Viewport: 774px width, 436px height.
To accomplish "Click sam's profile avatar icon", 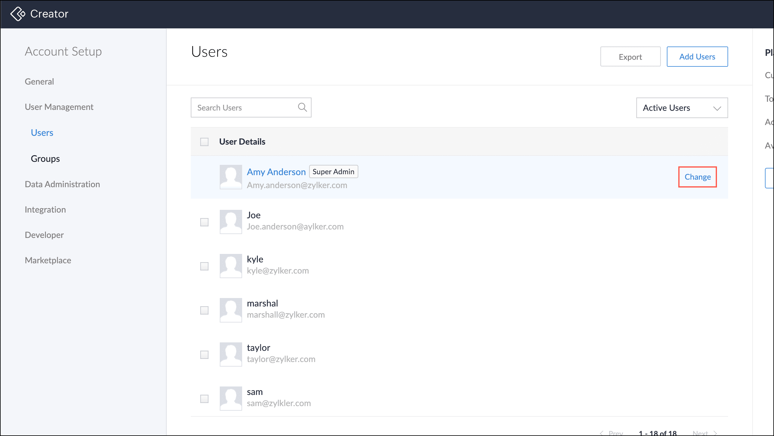I will [x=231, y=398].
